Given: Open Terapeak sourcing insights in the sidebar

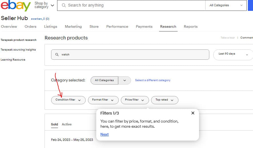Looking at the screenshot, I should (18, 50).
